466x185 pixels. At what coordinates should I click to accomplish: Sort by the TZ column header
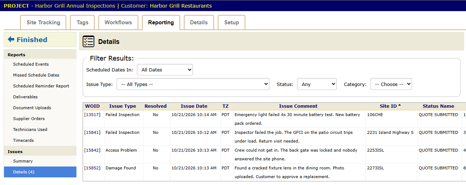click(225, 106)
